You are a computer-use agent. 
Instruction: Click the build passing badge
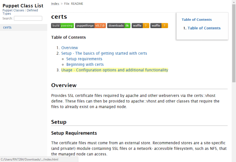coord(62,26)
